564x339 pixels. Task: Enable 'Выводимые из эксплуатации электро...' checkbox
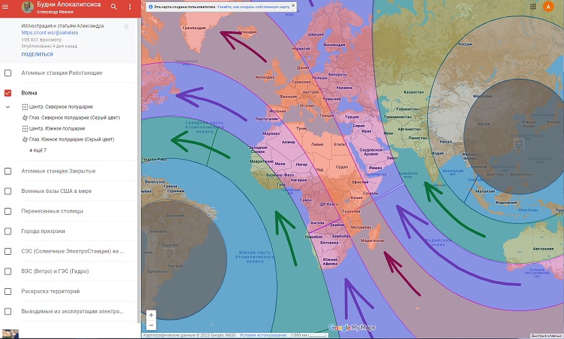pos(7,311)
